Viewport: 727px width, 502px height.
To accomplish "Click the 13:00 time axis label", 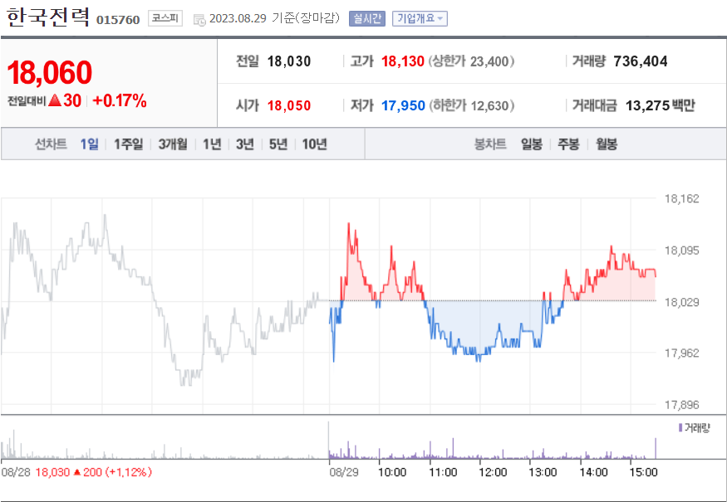I will tap(543, 472).
